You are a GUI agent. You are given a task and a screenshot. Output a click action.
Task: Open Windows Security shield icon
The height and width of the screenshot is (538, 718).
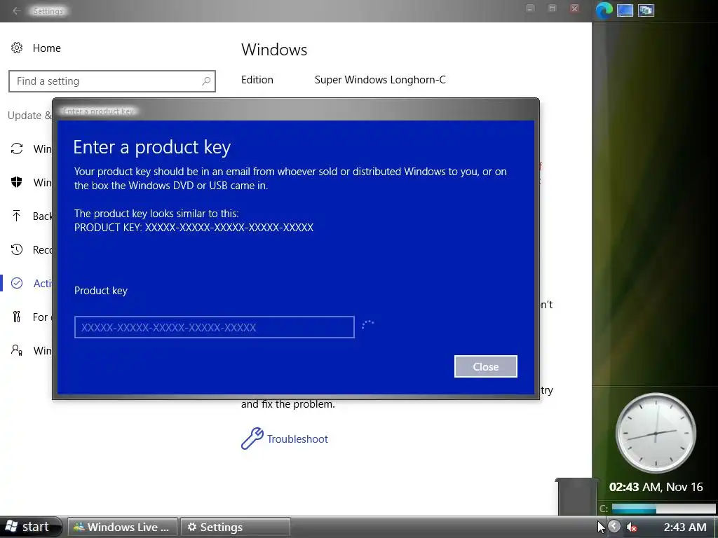[x=17, y=182]
